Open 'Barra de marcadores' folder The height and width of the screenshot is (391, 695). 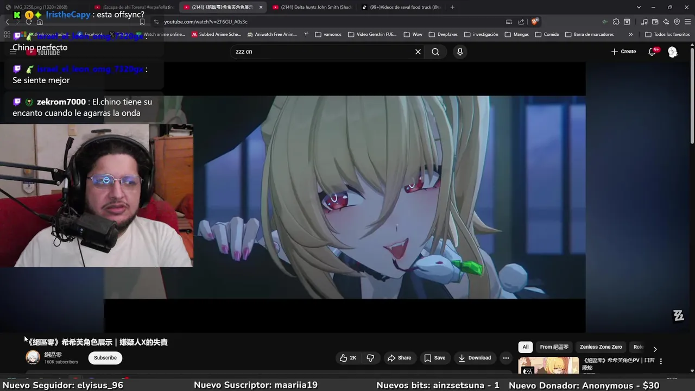(x=590, y=34)
